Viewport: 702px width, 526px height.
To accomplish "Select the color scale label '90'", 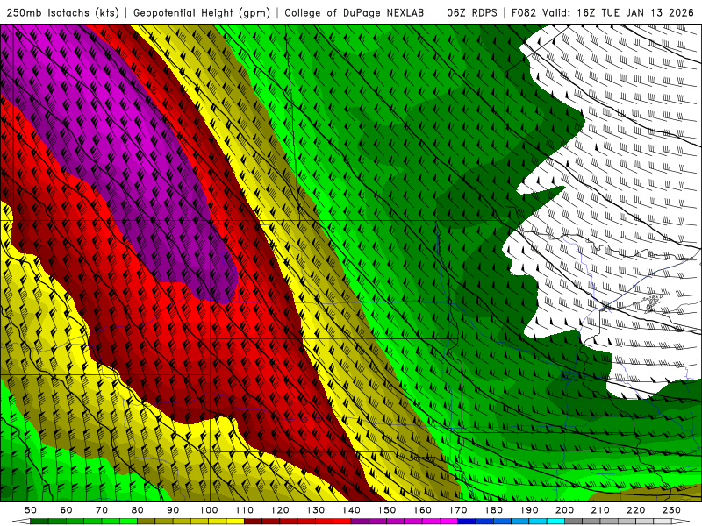I will tap(173, 510).
